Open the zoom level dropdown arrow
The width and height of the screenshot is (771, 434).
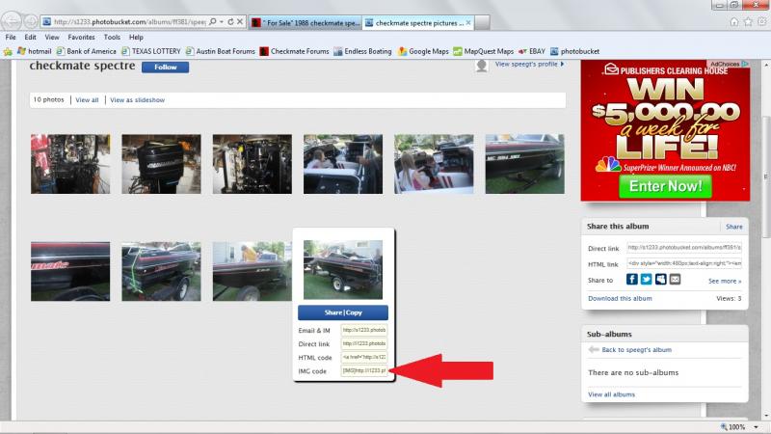pos(756,426)
